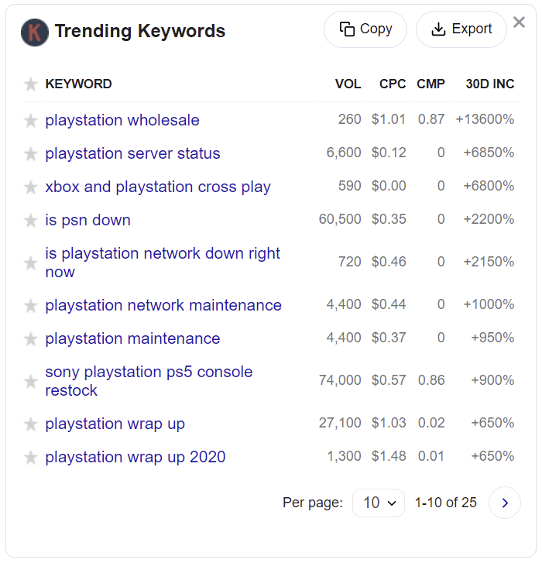Sort by 30D INC column header
This screenshot has height=563, width=542.
[x=489, y=84]
